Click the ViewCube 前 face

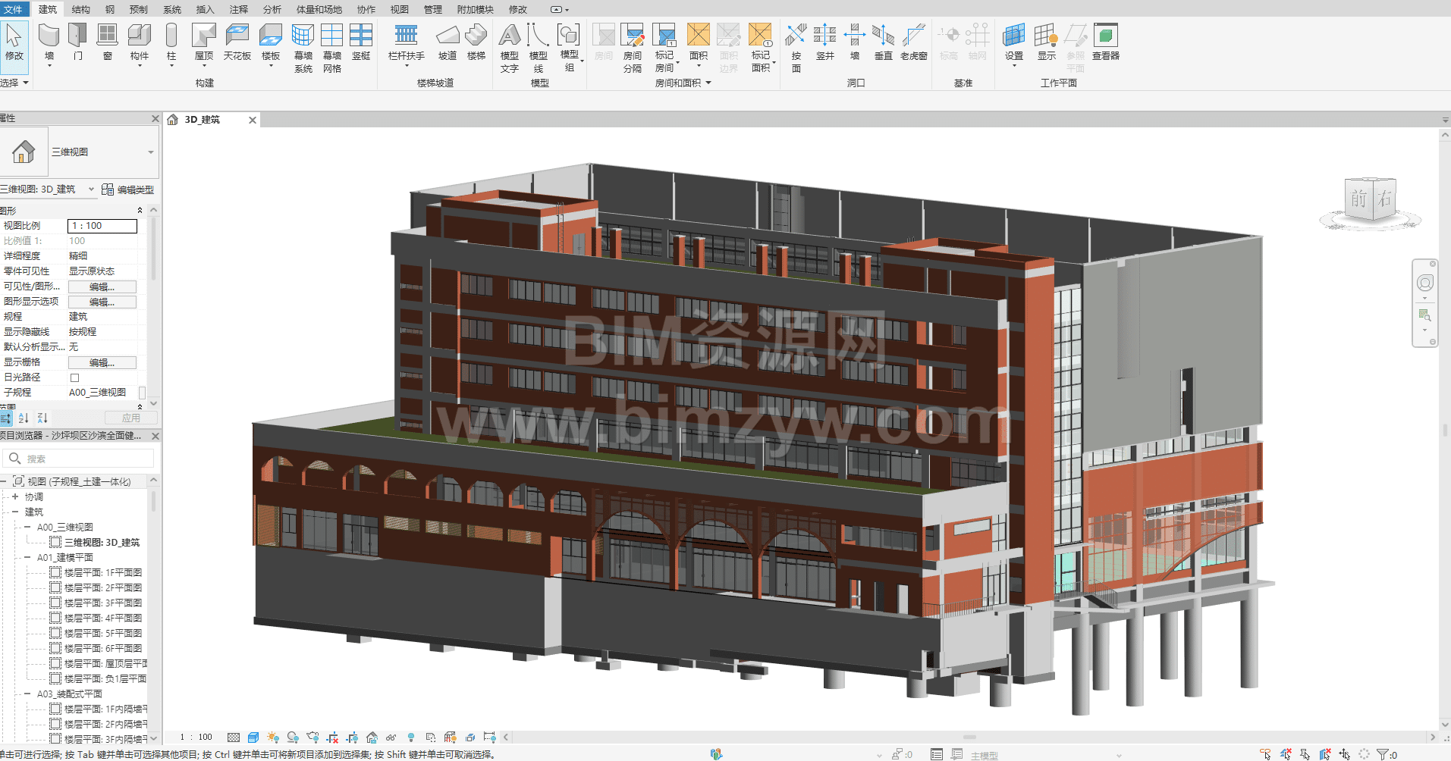[x=1358, y=199]
